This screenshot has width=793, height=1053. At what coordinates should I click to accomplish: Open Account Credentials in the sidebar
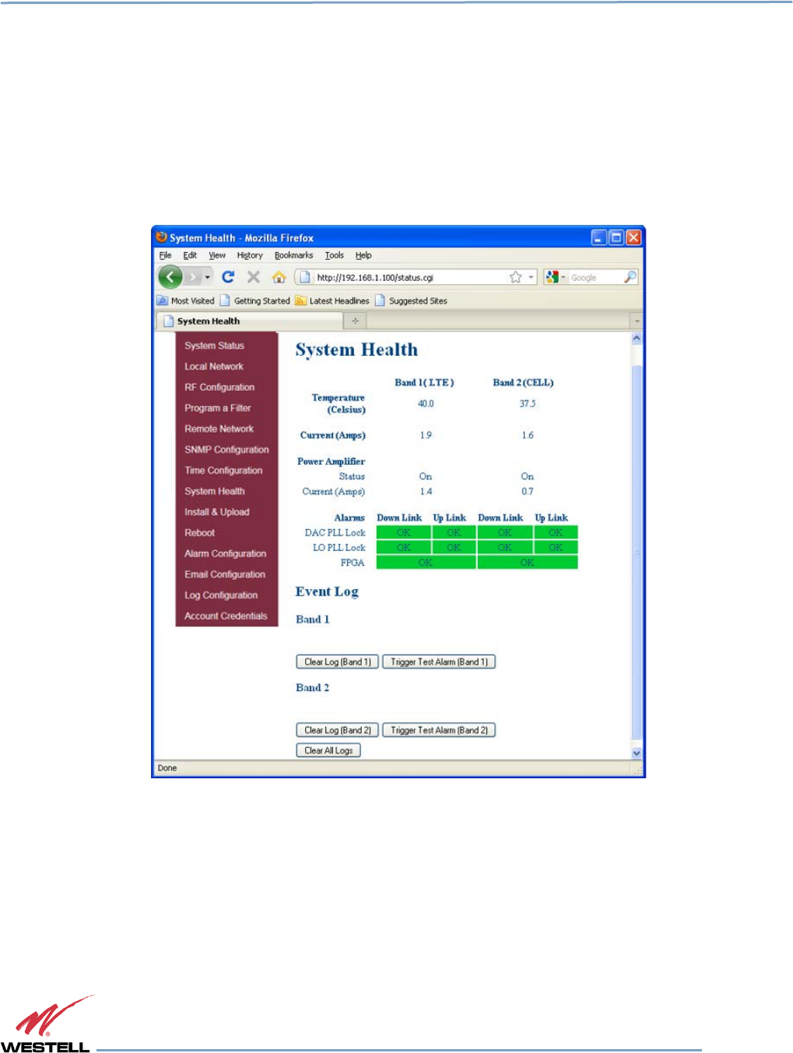click(226, 616)
